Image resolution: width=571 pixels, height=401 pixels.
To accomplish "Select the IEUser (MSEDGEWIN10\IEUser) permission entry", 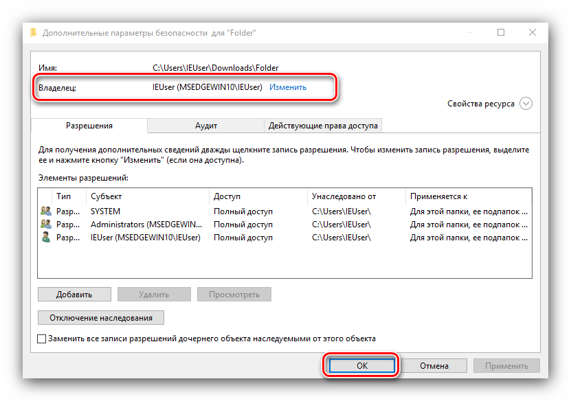I will (x=146, y=238).
